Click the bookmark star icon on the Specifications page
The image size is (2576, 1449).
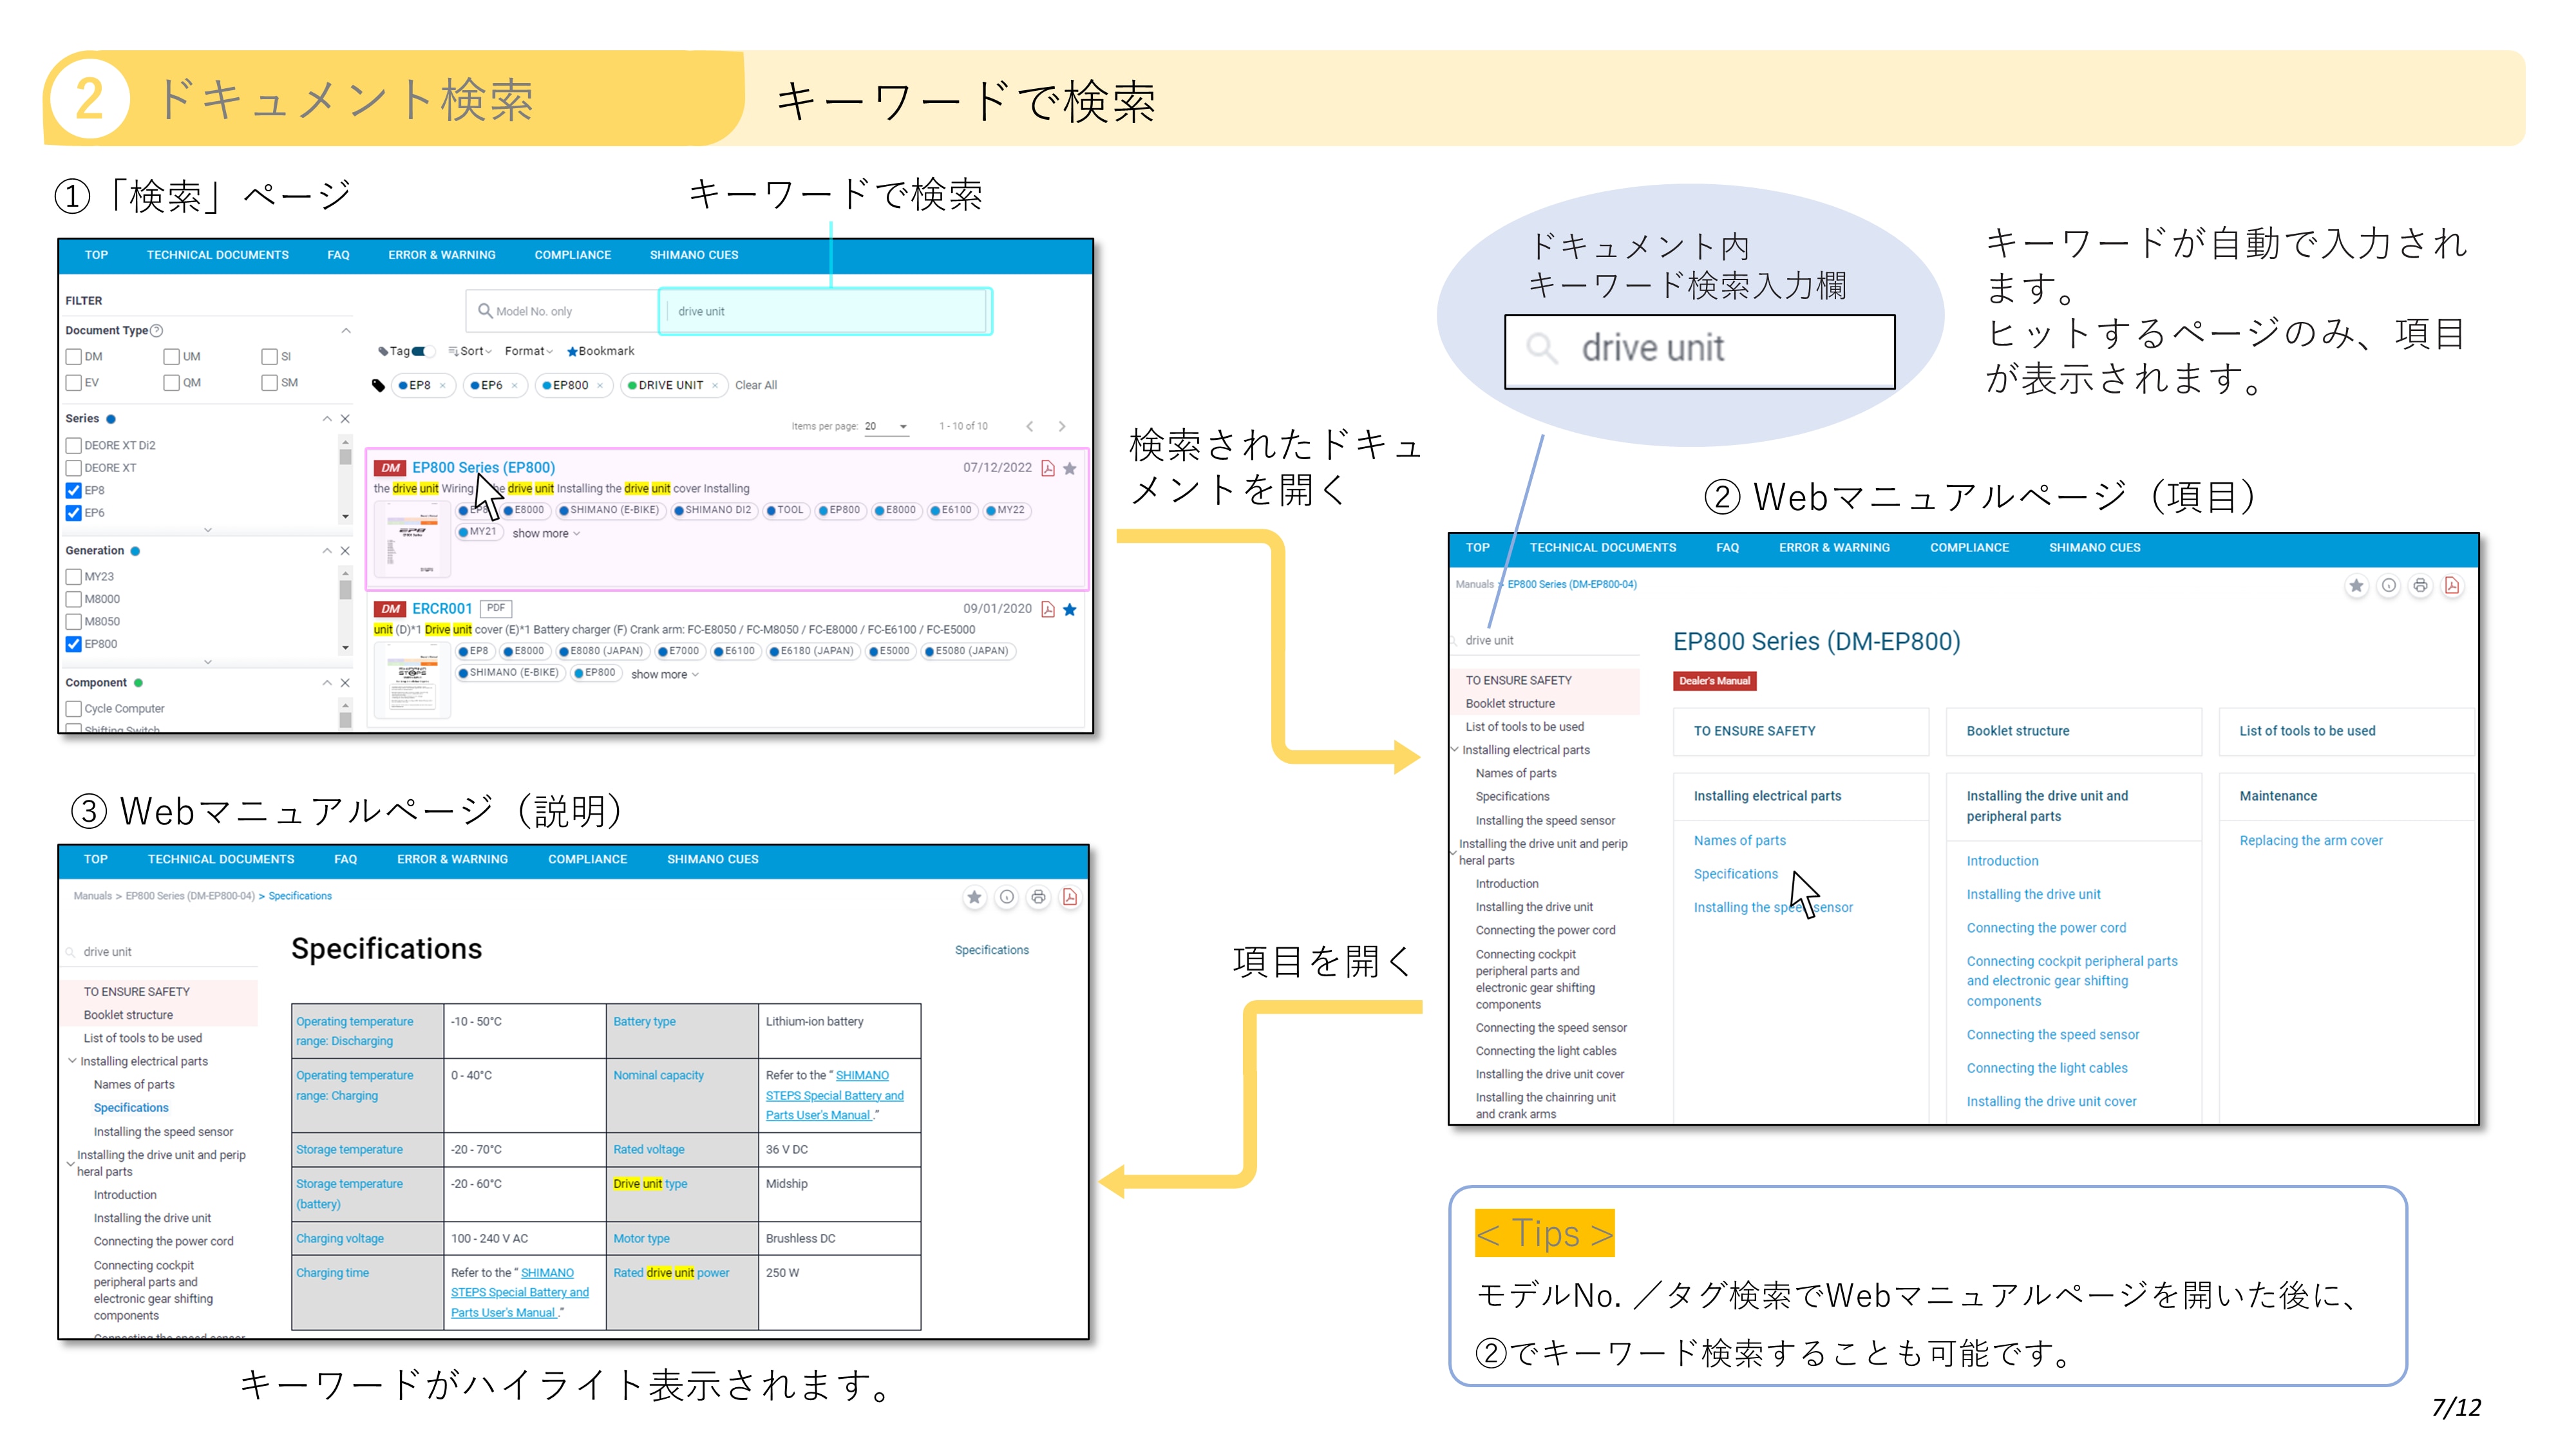[974, 897]
